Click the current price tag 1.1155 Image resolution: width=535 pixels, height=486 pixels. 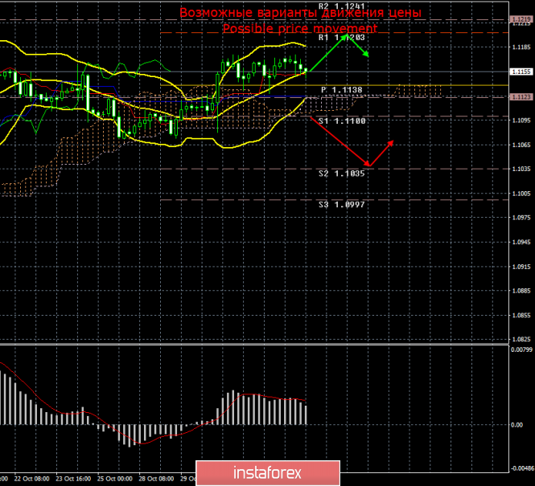521,71
